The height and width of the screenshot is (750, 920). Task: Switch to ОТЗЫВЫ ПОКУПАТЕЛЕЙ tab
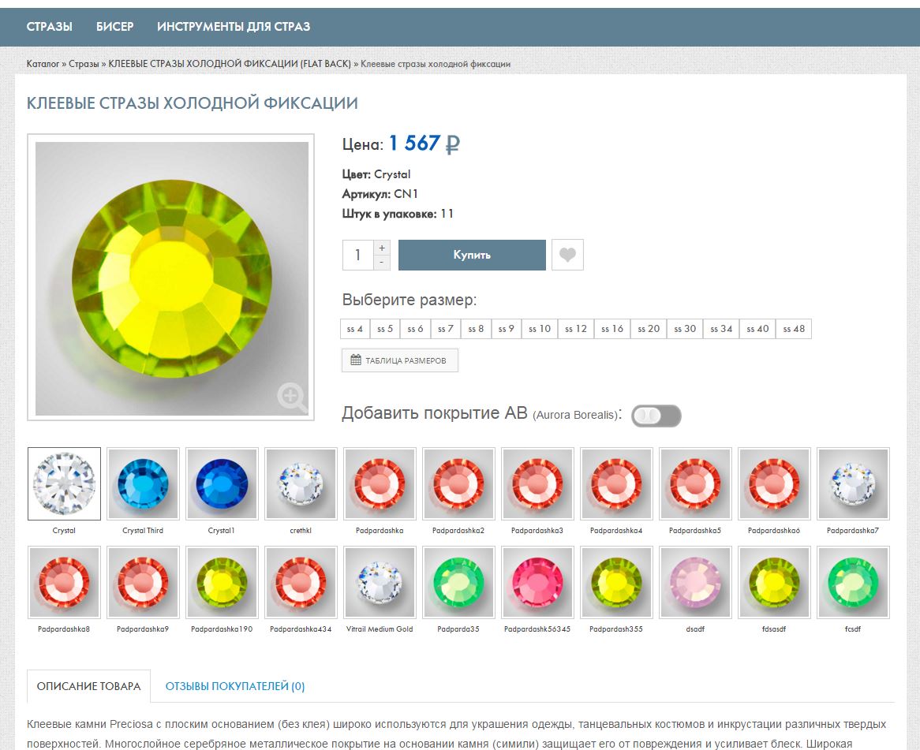(234, 686)
